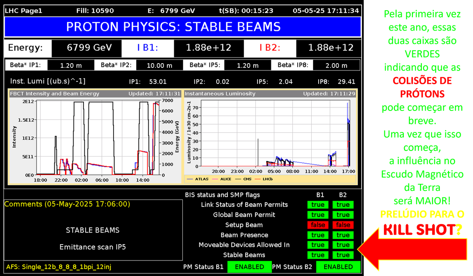Image resolution: width=473 pixels, height=276 pixels.
Task: Click the Beta* IP2: label
Action: pos(116,65)
